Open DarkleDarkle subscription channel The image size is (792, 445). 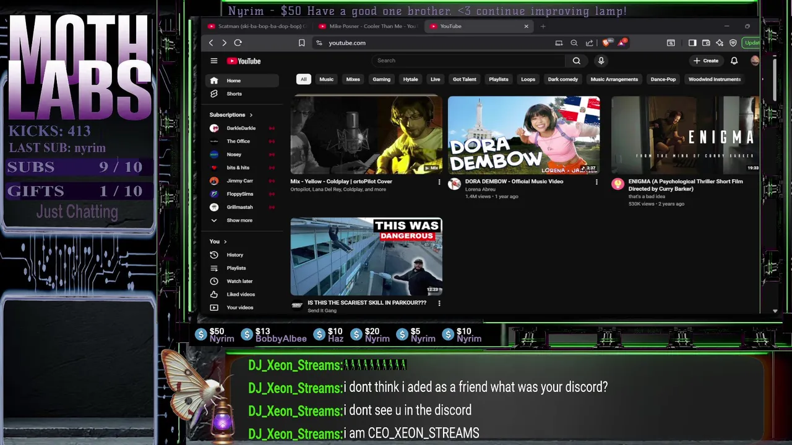(x=242, y=128)
